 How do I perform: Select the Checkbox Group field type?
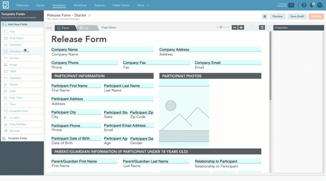[22, 51]
